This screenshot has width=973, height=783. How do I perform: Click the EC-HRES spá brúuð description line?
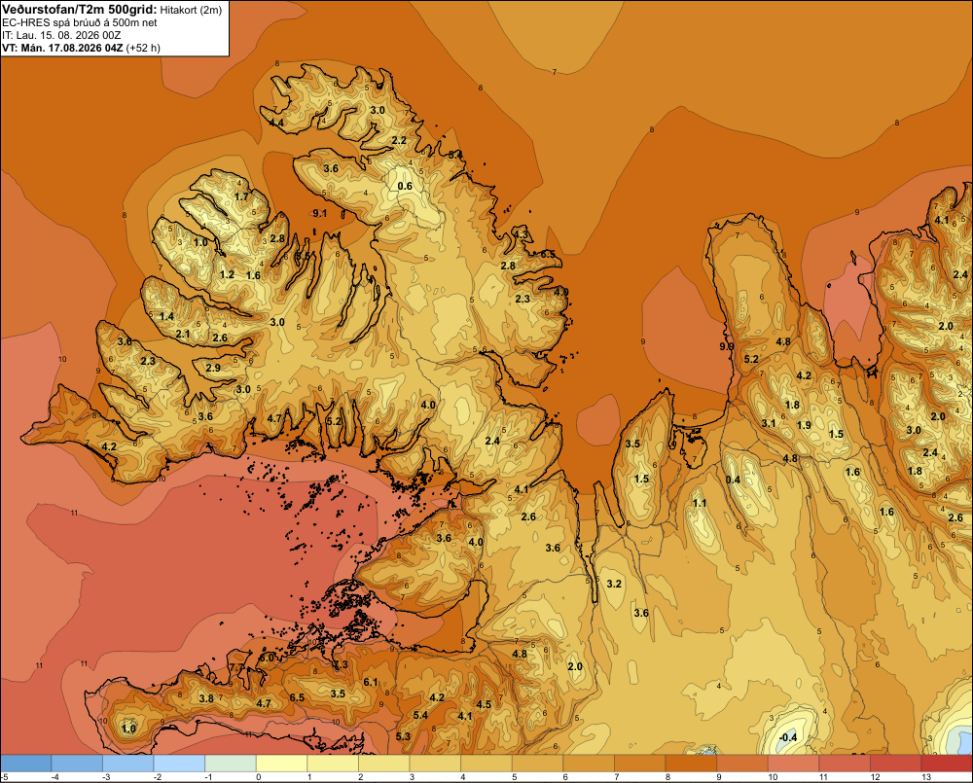(80, 23)
